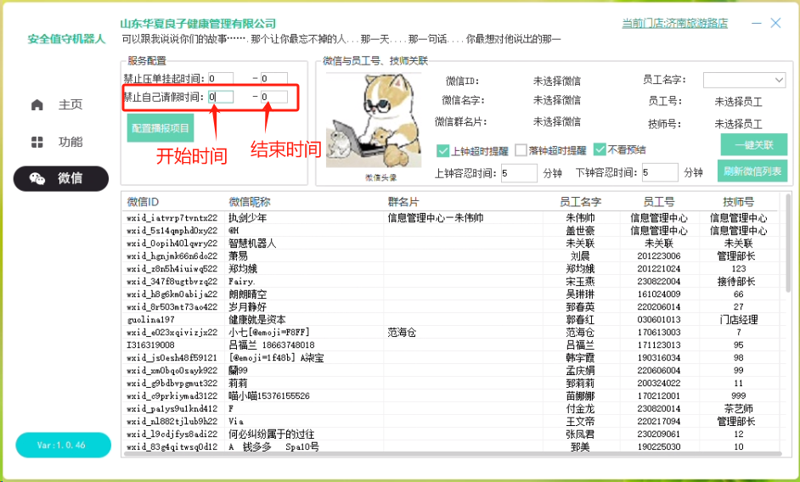Click the version label Var:1.0.46
Viewport: 800px width, 482px height.
click(61, 445)
